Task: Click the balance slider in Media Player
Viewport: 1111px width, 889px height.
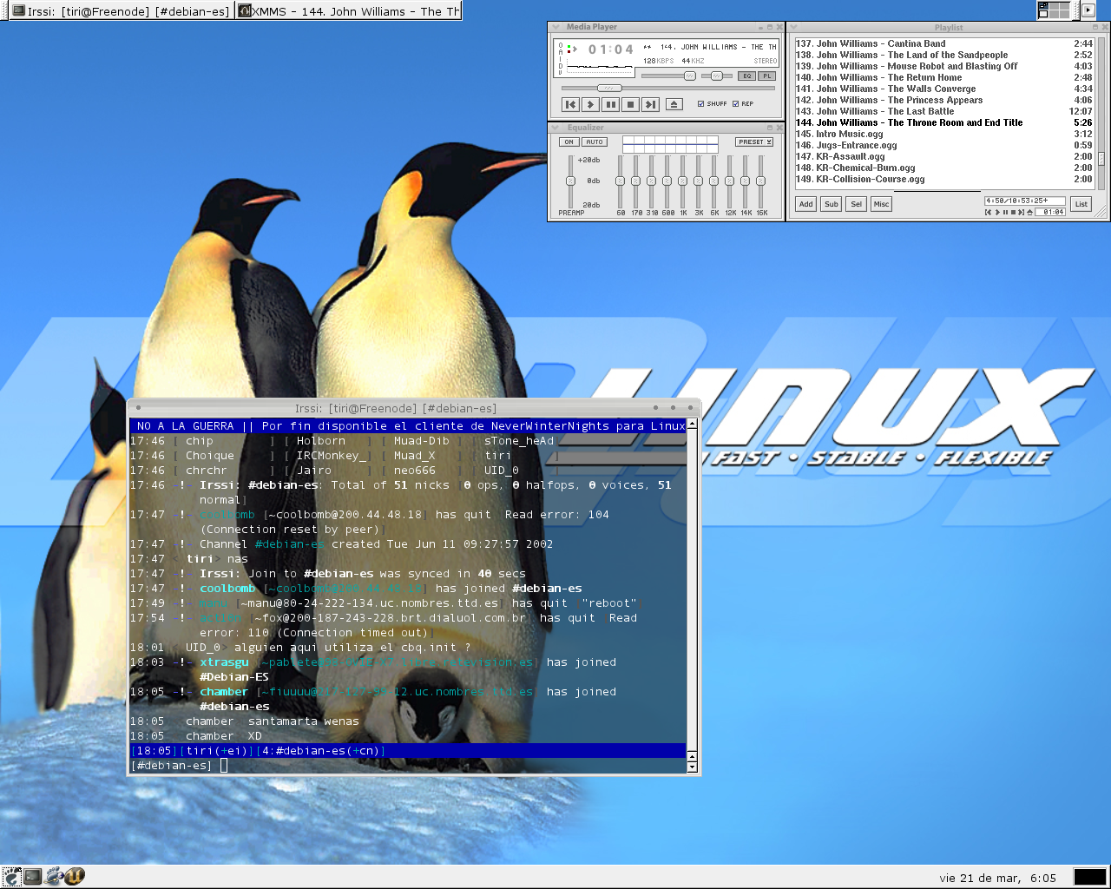Action: (717, 76)
